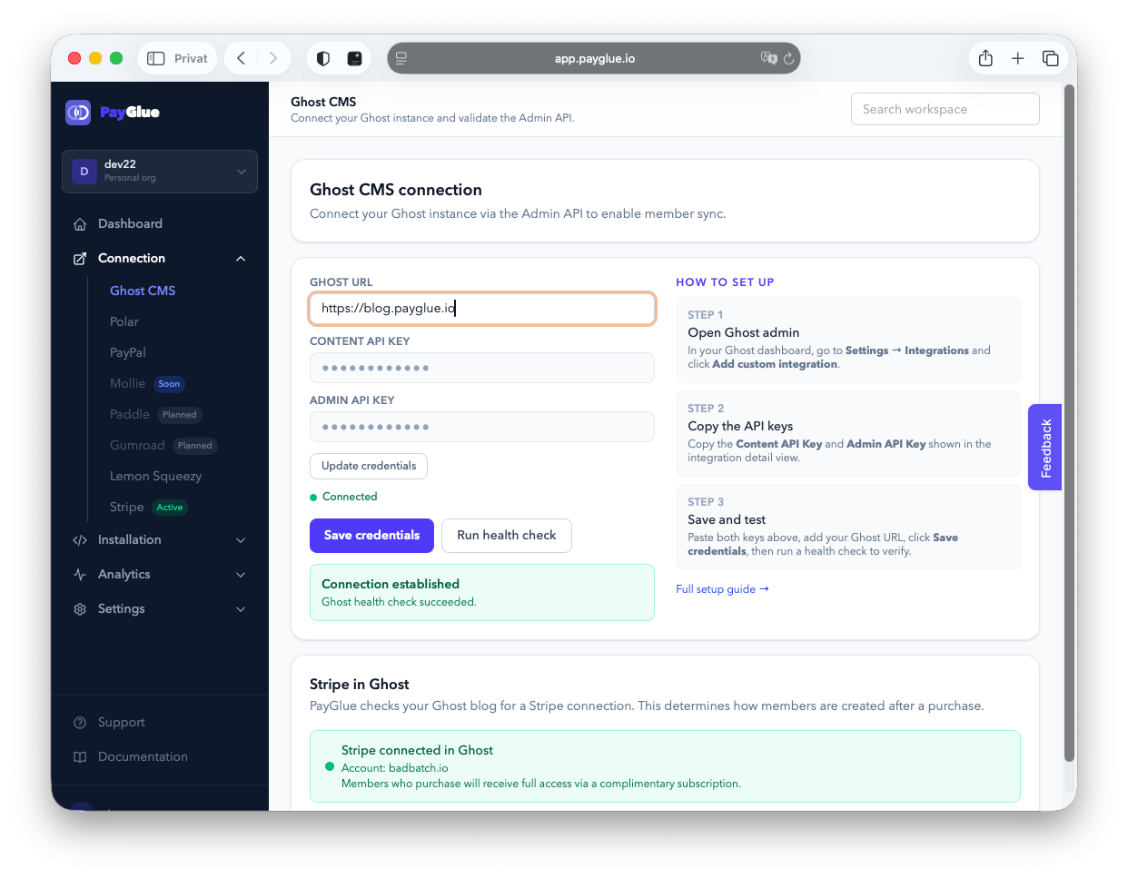Click the Content API Key field
Screen dimensions: 1128x878
(x=482, y=368)
